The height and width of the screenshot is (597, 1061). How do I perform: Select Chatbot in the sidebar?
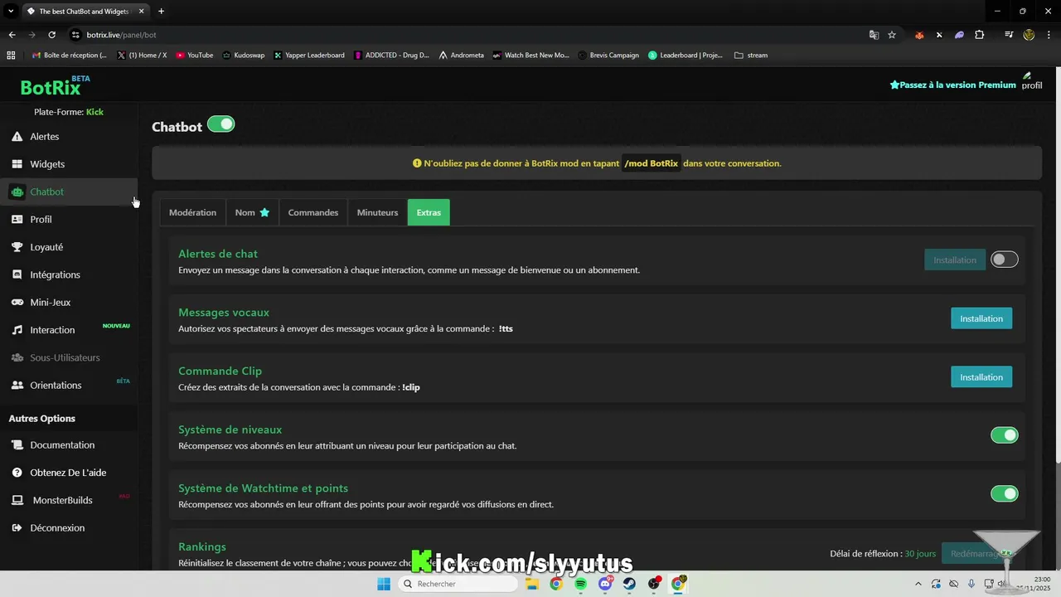[47, 192]
